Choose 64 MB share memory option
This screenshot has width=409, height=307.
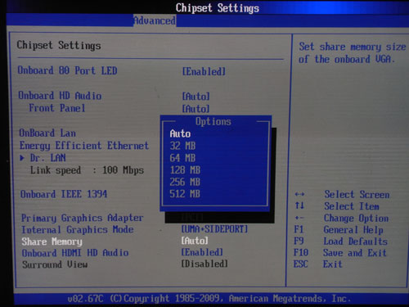[182, 158]
